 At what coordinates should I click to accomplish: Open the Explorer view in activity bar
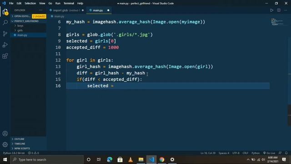pos(5,12)
